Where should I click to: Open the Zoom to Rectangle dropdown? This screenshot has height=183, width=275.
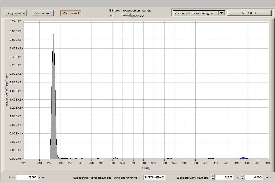199,13
